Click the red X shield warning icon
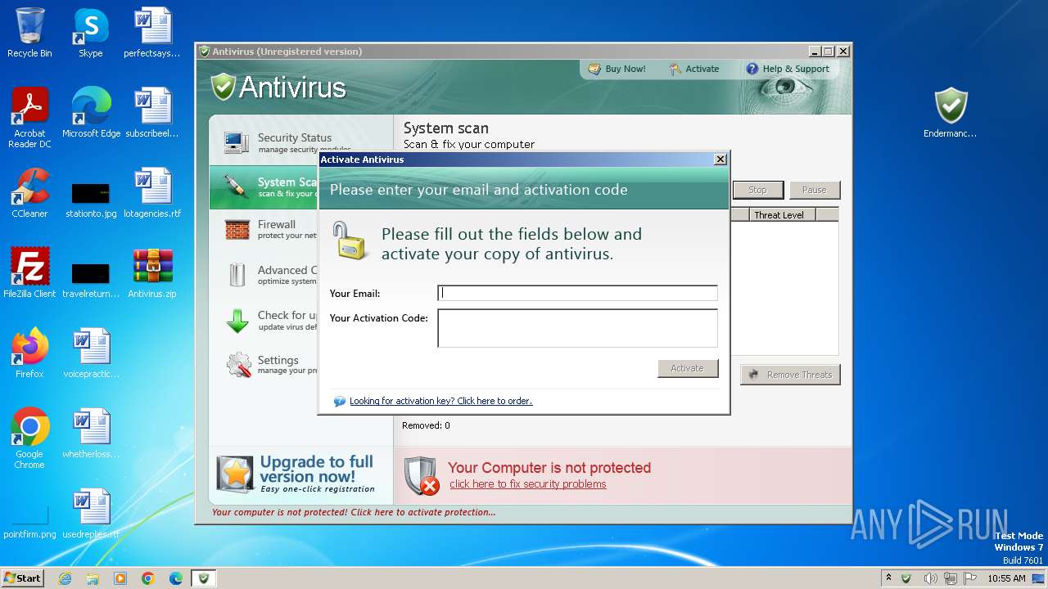 [x=421, y=475]
